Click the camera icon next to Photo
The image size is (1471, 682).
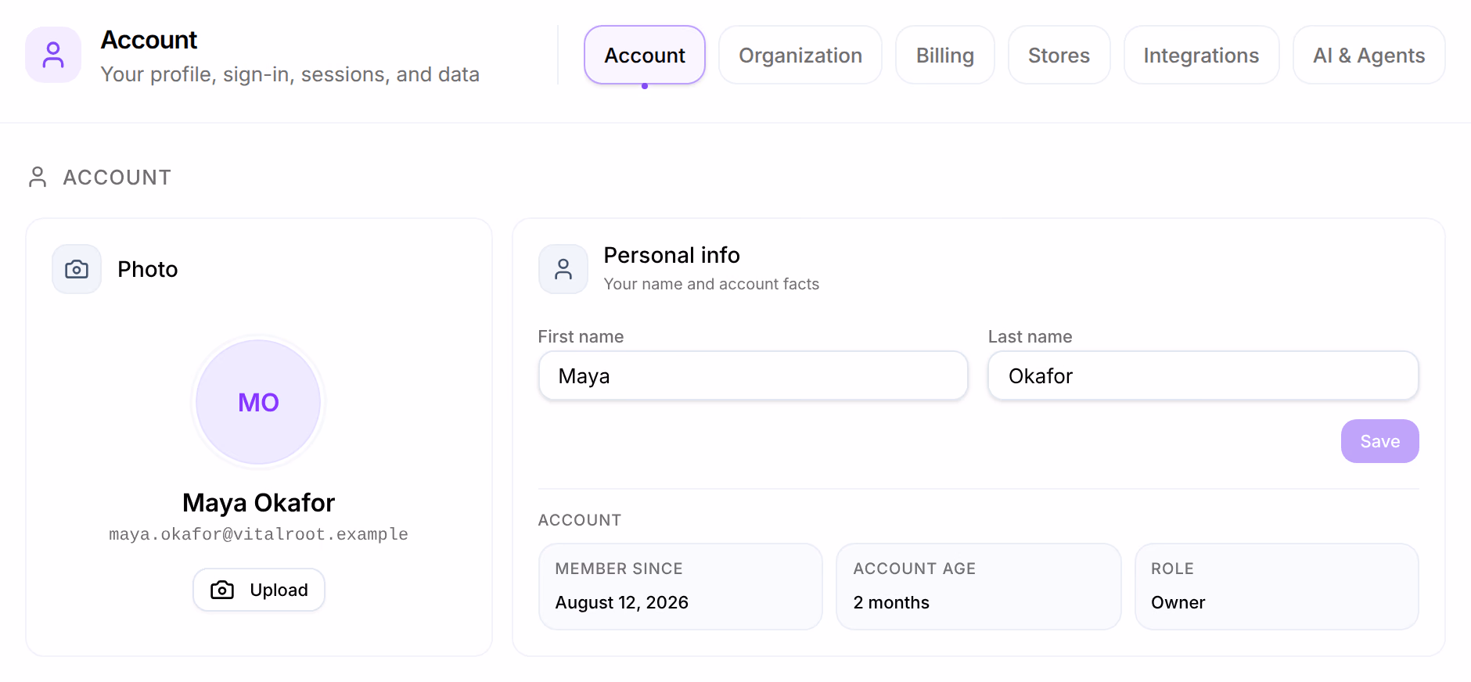77,269
